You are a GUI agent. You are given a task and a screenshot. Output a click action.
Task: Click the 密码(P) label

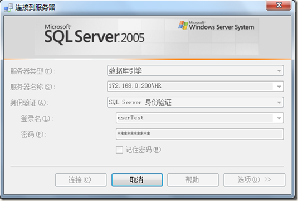[x=33, y=135]
